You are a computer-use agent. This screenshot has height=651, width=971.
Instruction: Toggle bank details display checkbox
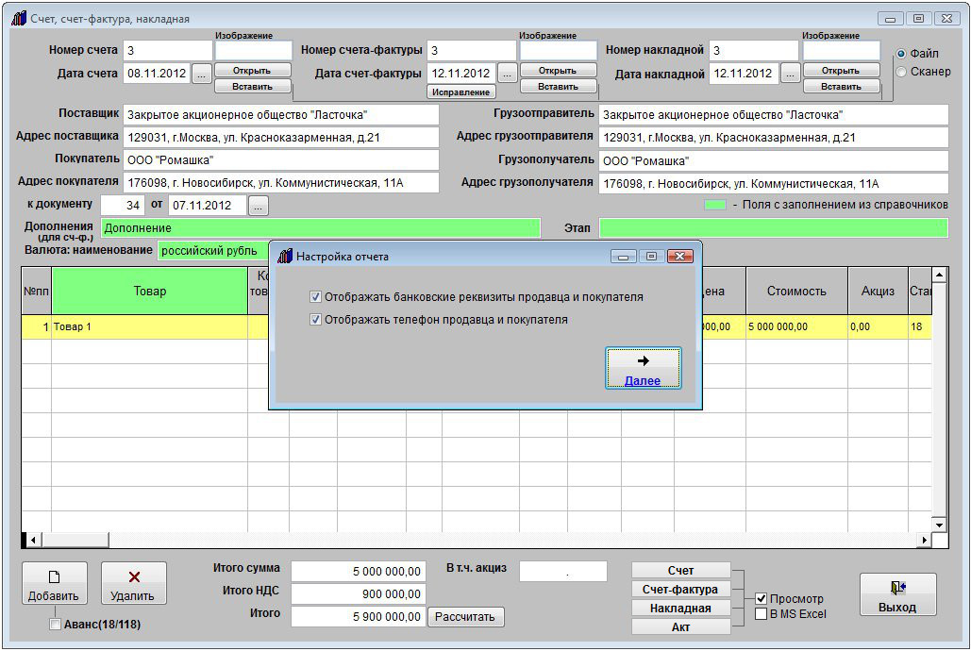pyautogui.click(x=315, y=297)
